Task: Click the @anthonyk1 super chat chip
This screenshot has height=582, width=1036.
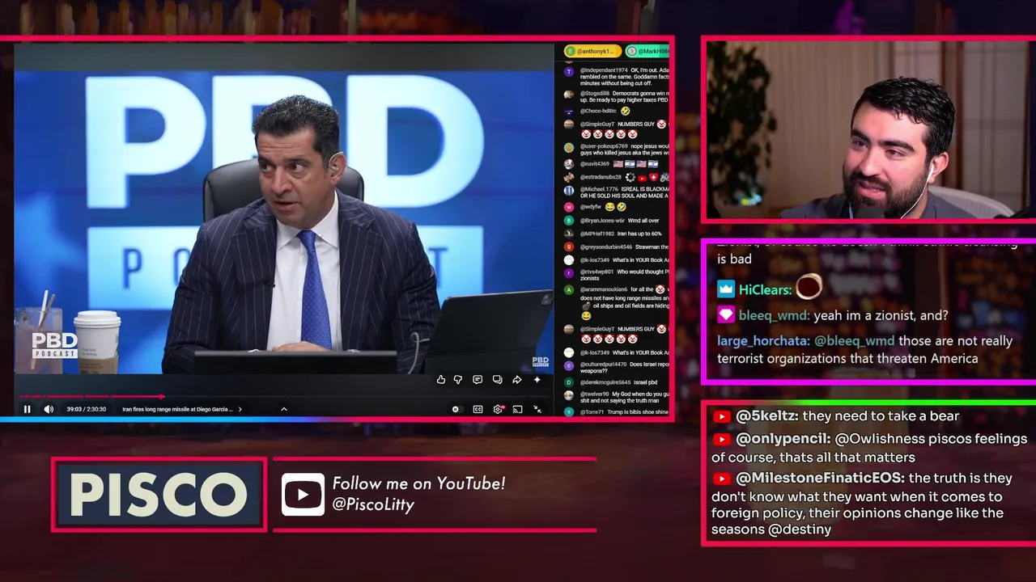Action: coord(592,51)
